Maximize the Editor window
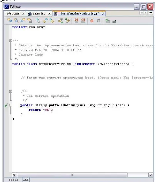156x182 pixels. point(143,7)
